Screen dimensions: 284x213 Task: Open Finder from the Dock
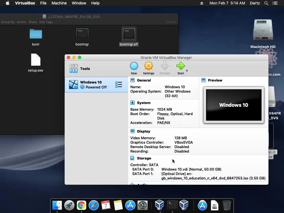click(x=57, y=206)
